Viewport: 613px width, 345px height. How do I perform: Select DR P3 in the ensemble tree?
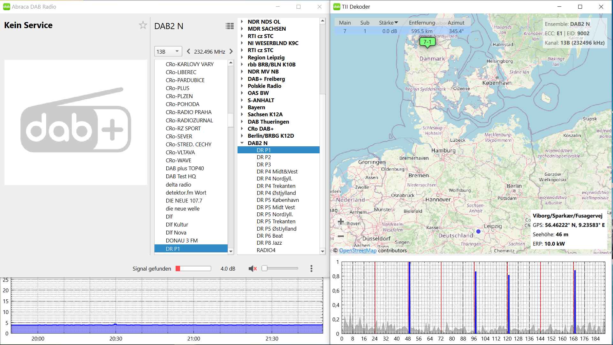[x=264, y=165]
